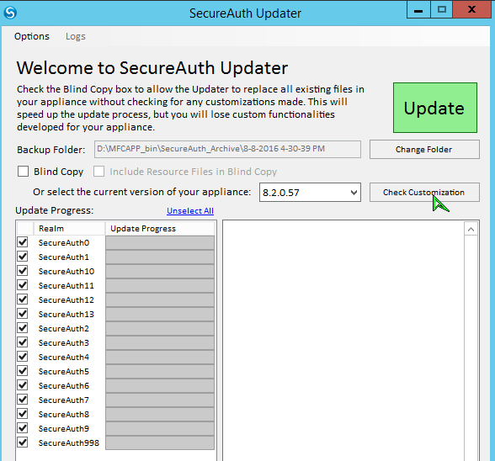This screenshot has height=461, width=495.
Task: Click the Unselect All link
Action: [x=190, y=211]
